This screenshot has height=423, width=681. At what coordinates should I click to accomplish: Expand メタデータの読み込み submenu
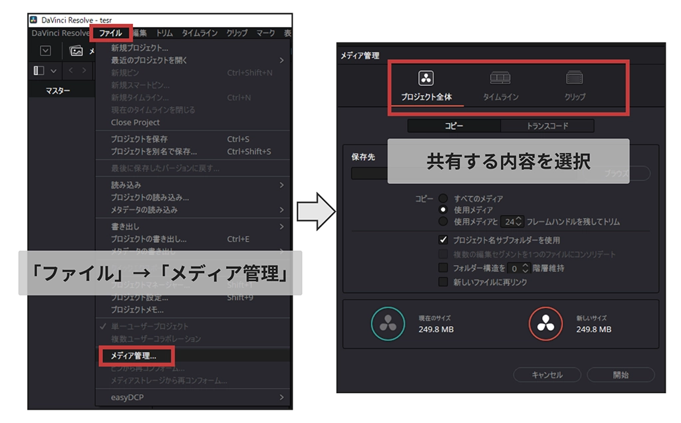point(193,210)
